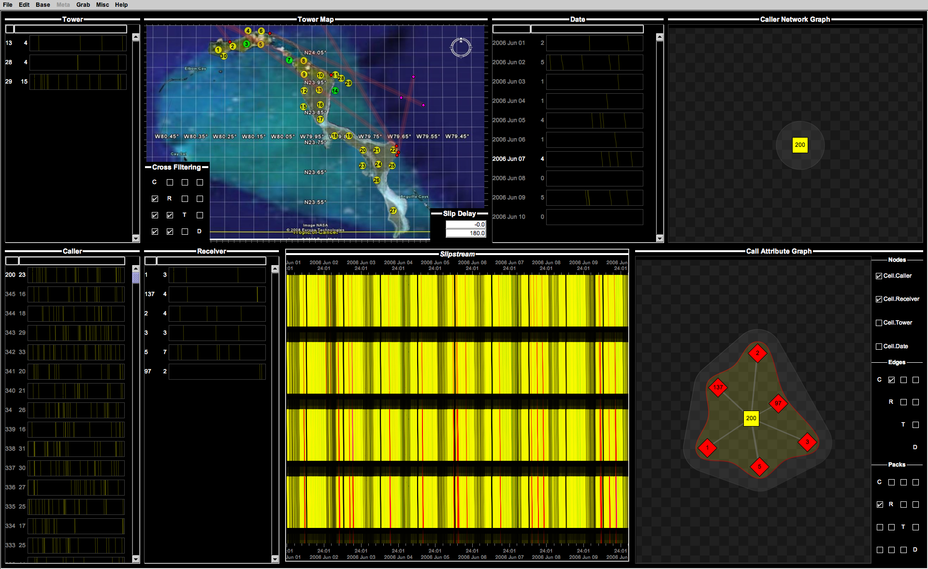Screen dimensions: 928x569
Task: Select tower 29 row in Tower list
Action: click(66, 82)
